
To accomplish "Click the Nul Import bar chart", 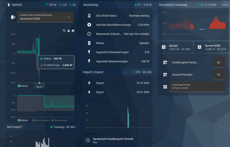I will click(x=41, y=139).
